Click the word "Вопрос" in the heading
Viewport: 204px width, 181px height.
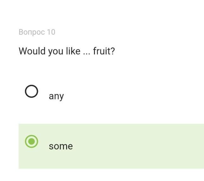32,32
